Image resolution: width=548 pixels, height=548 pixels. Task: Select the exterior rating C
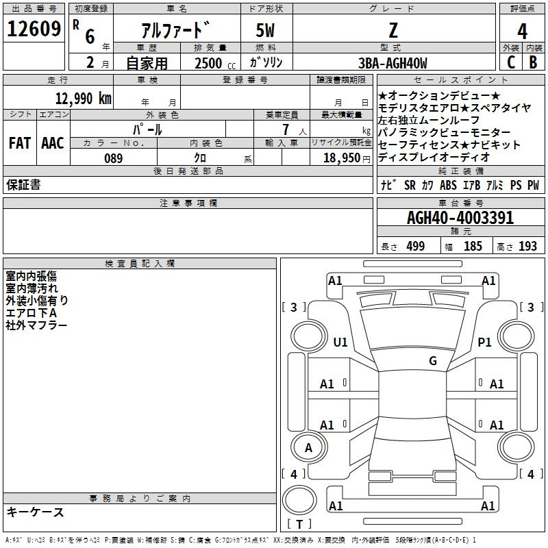tap(511, 62)
